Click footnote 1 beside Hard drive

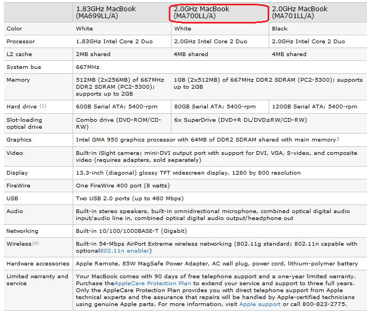pyautogui.click(x=43, y=106)
